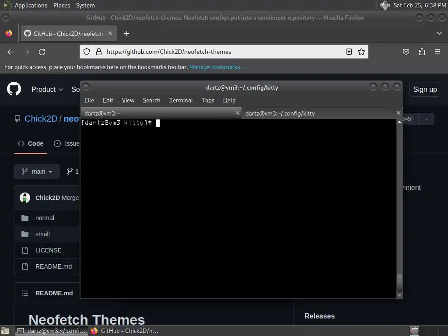
Task: Reload the page in Firefox
Action: click(42, 52)
